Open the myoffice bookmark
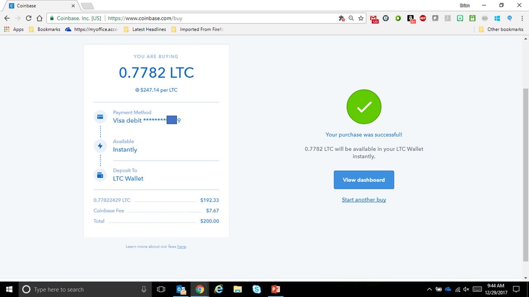The height and width of the screenshot is (297, 529). click(92, 29)
